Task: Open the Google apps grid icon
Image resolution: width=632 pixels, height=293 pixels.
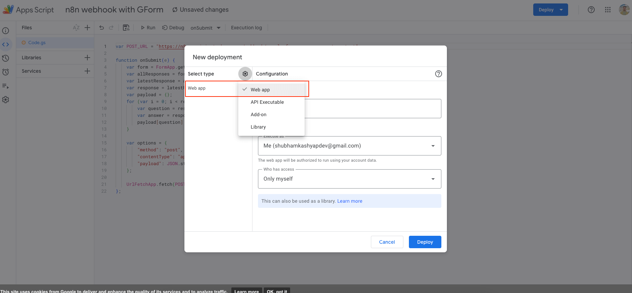Action: pyautogui.click(x=608, y=10)
